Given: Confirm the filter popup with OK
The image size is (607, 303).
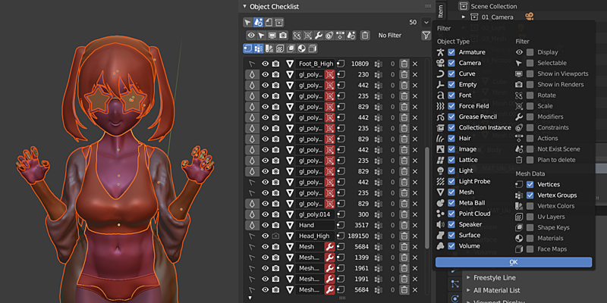Looking at the screenshot, I should [514, 262].
